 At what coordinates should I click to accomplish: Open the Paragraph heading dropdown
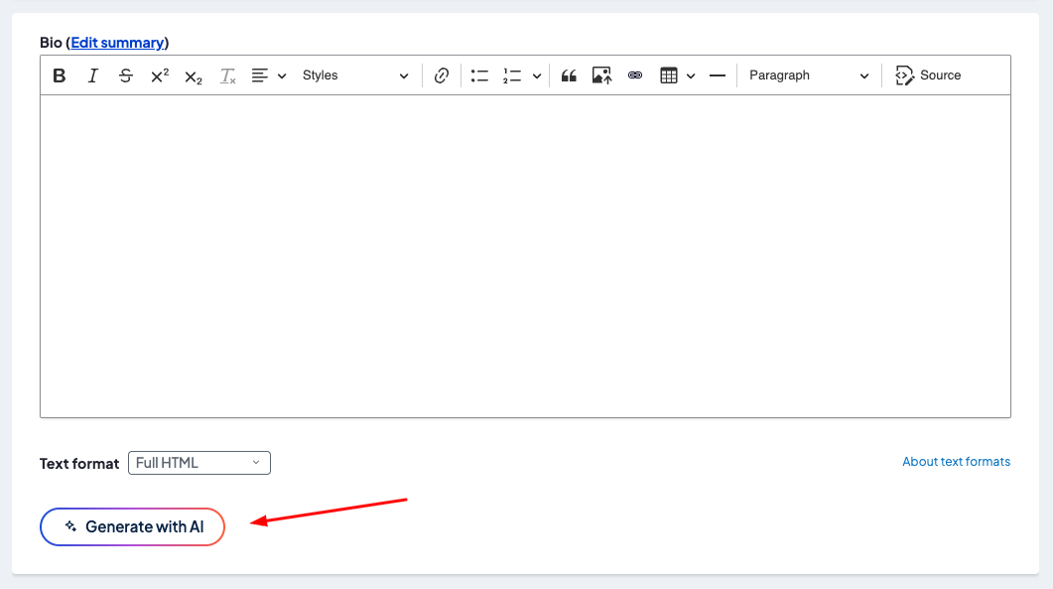(809, 75)
